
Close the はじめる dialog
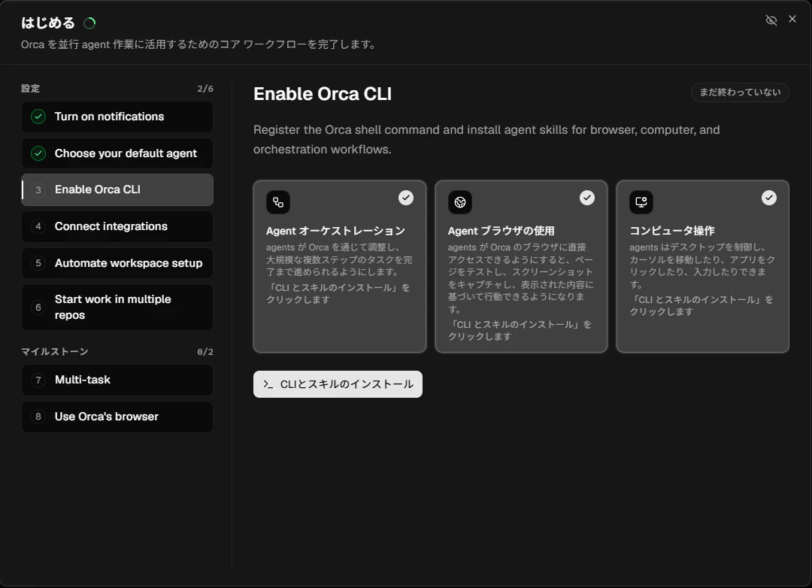[x=792, y=19]
